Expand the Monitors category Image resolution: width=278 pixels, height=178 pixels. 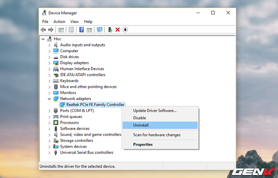click(x=49, y=93)
